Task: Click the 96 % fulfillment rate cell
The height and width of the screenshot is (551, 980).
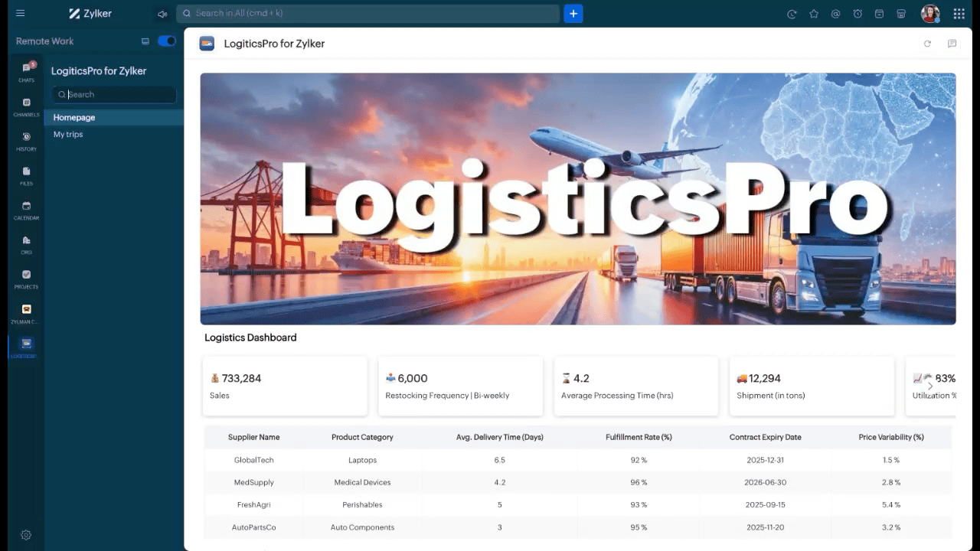Action: point(639,482)
